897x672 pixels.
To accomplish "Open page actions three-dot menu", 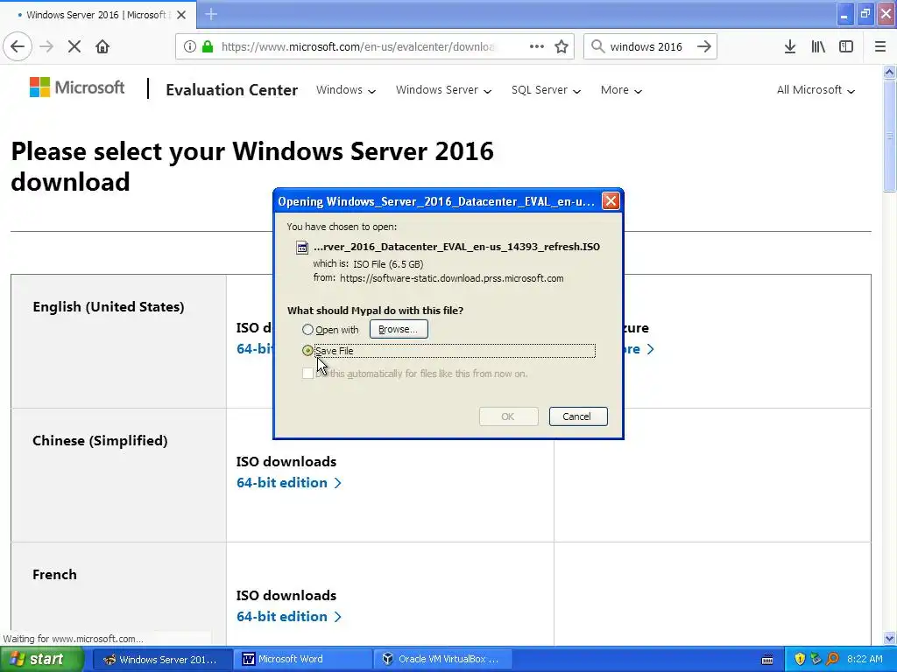I will coord(537,46).
